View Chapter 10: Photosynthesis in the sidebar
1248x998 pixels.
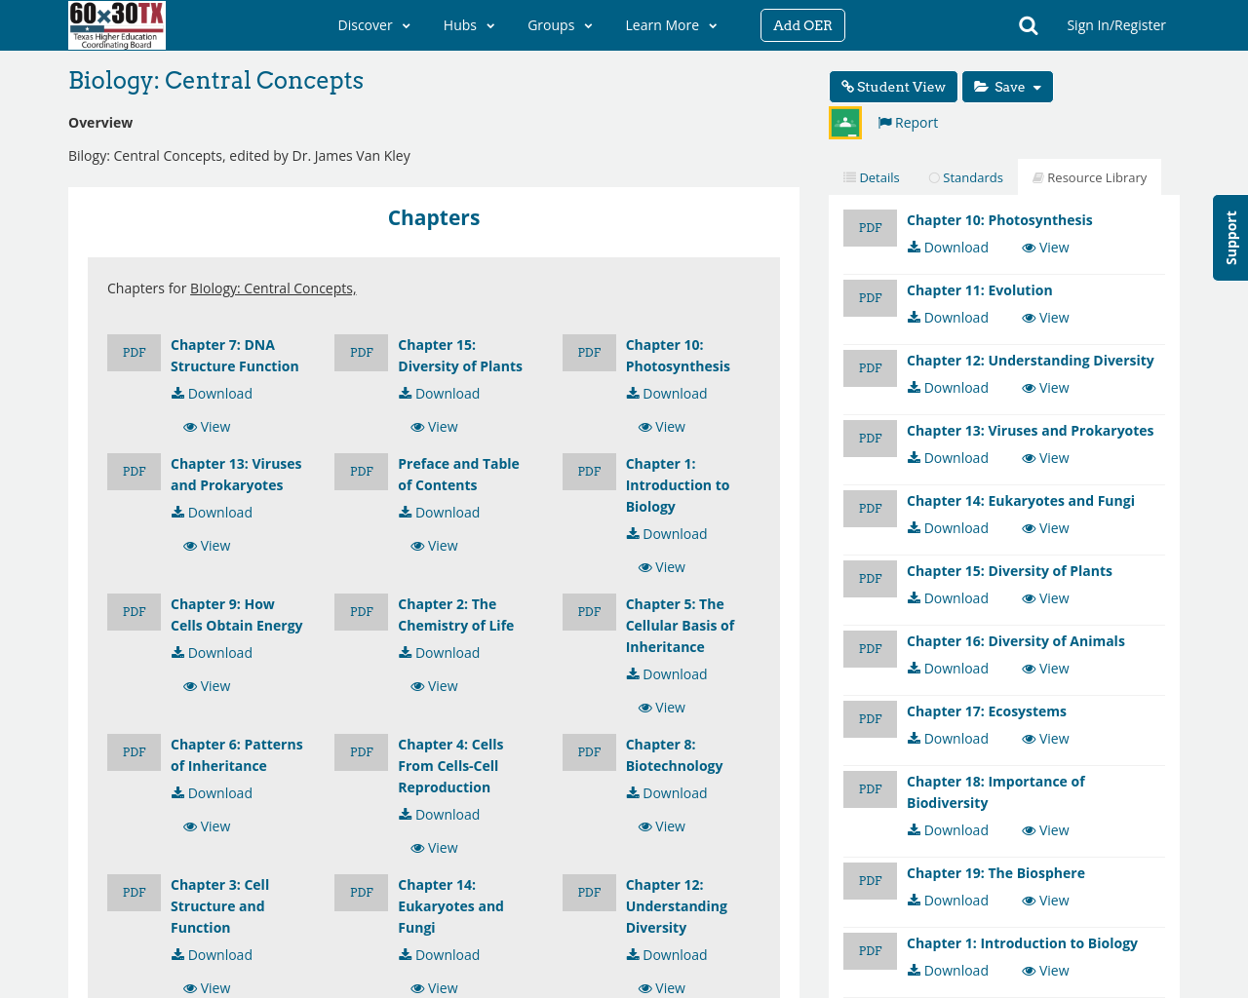[1045, 248]
